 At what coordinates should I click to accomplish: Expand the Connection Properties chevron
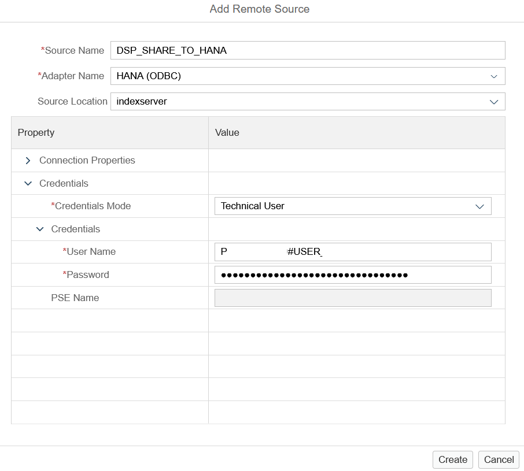(28, 161)
